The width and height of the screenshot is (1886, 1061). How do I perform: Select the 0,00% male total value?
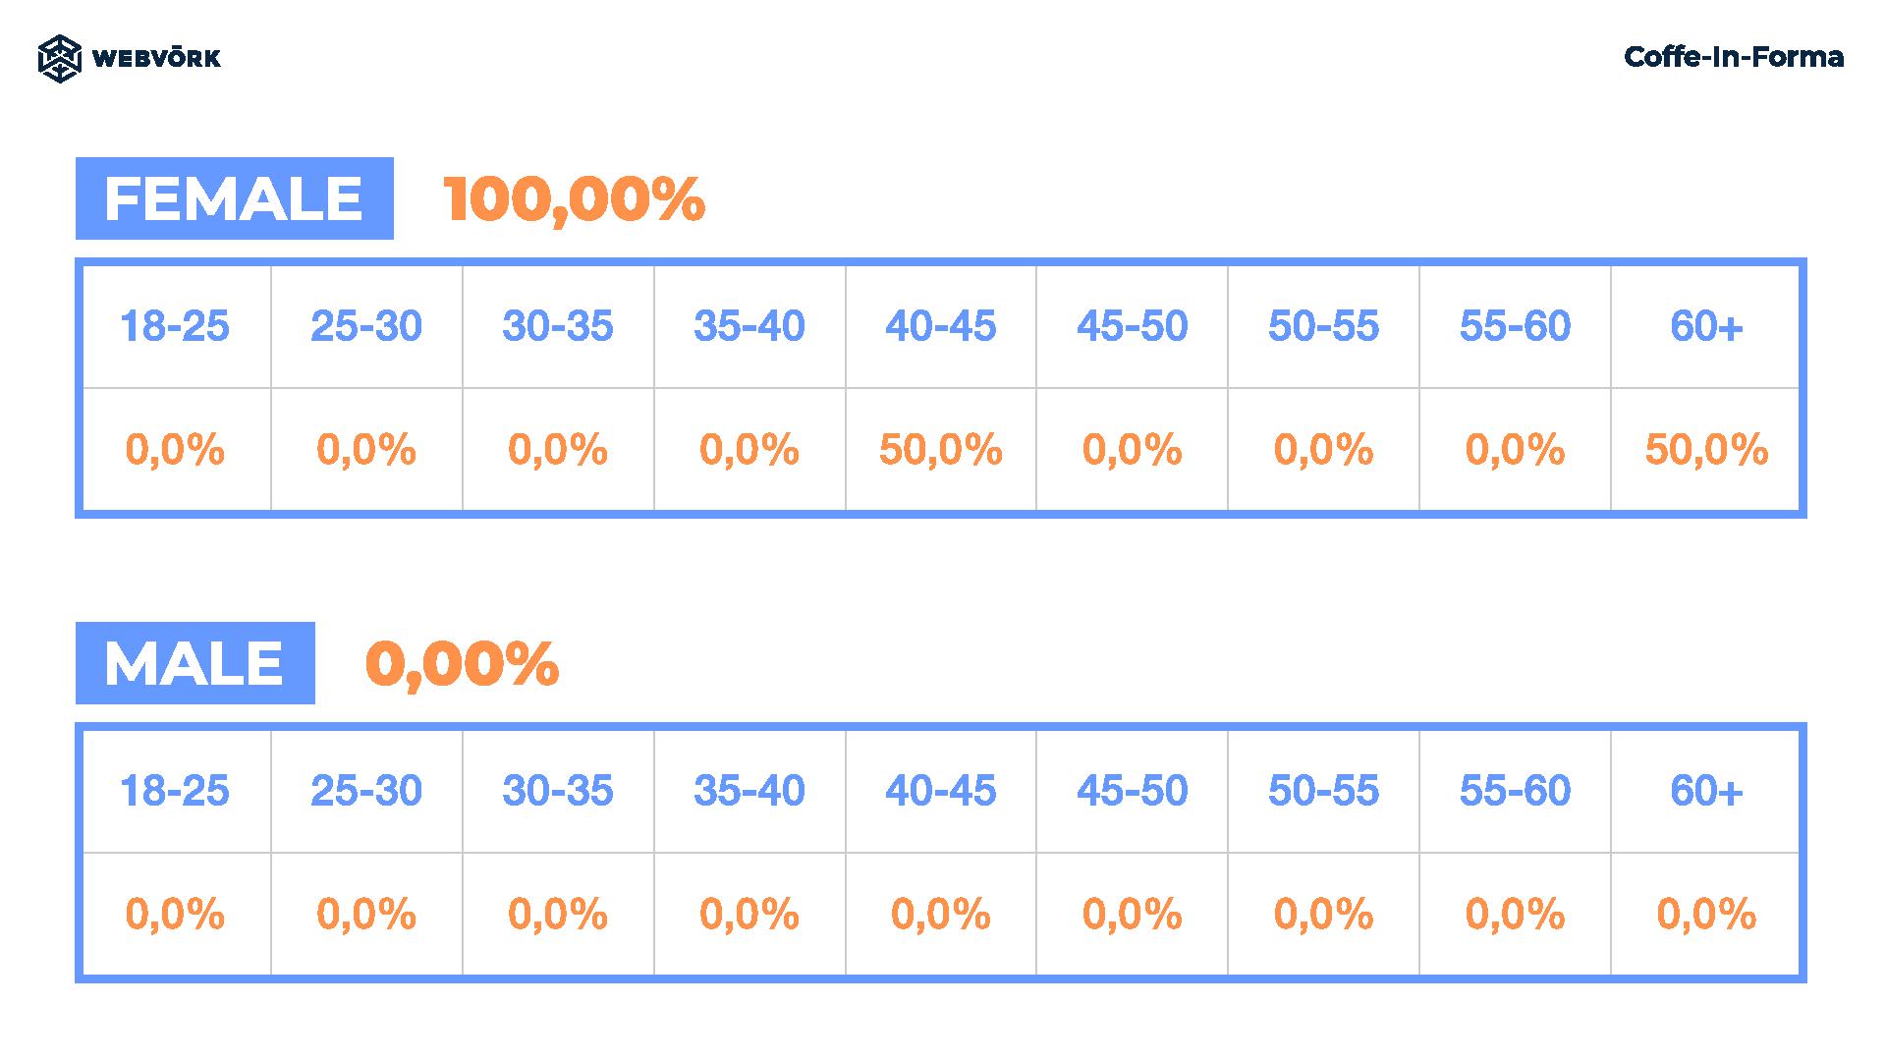coord(462,664)
